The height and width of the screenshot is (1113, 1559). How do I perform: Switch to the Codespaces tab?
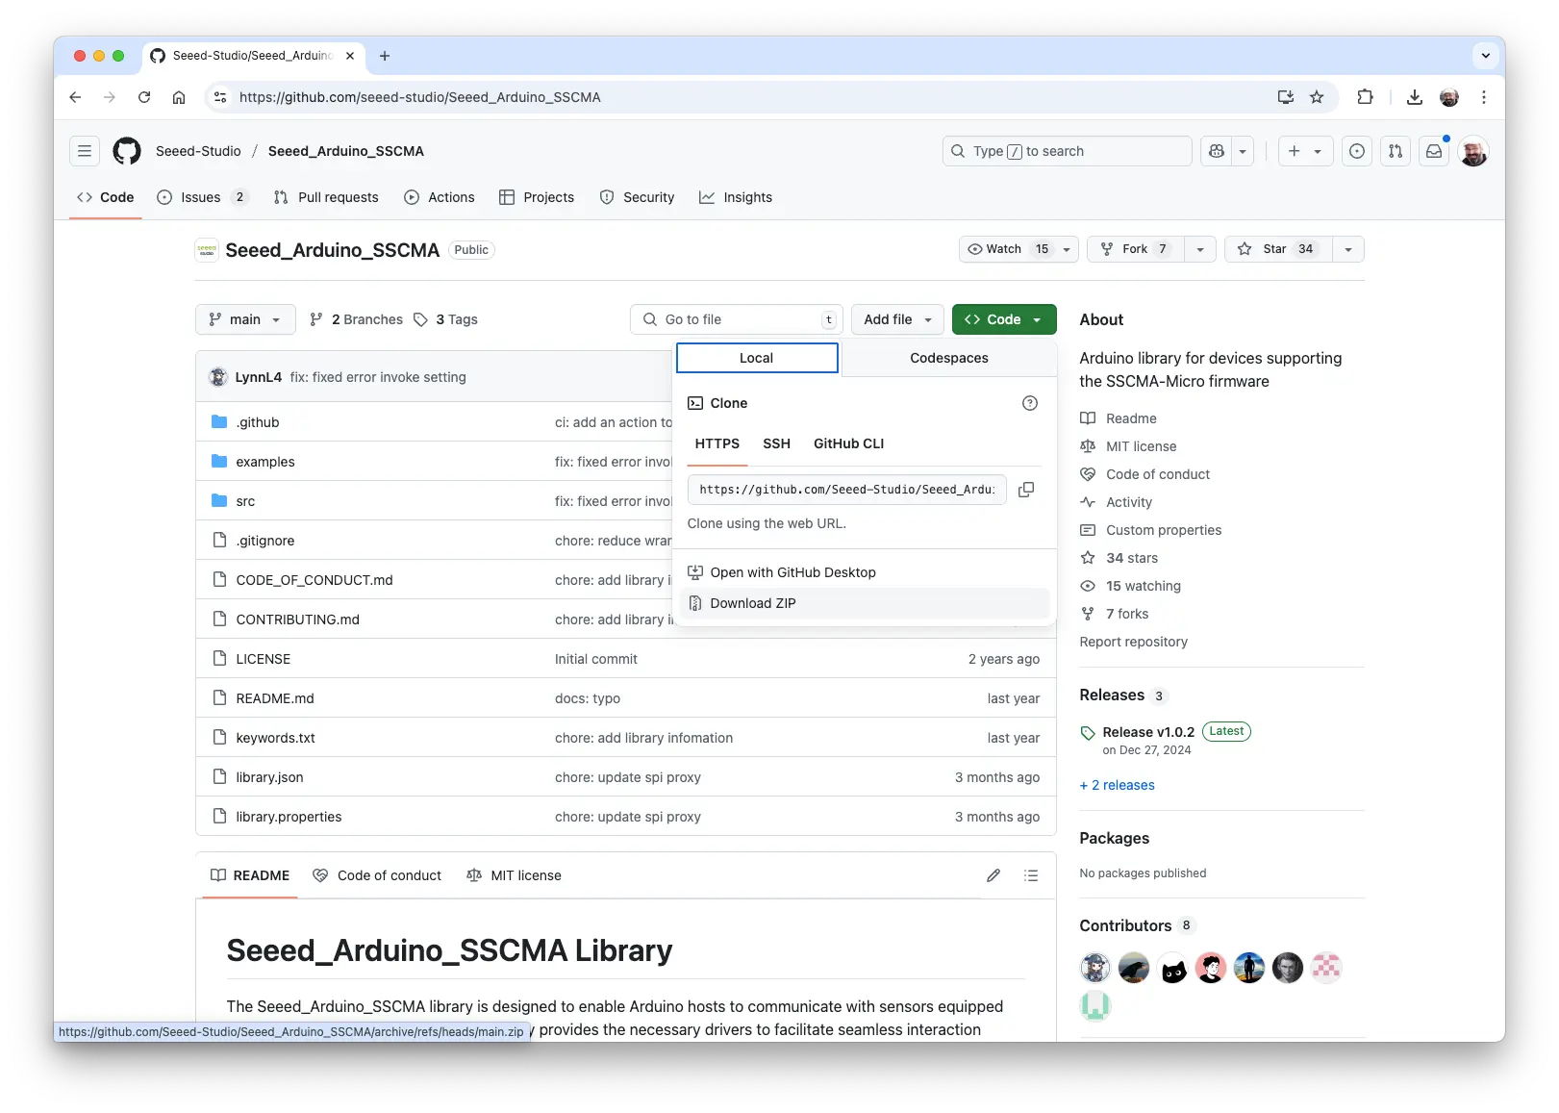click(x=948, y=358)
